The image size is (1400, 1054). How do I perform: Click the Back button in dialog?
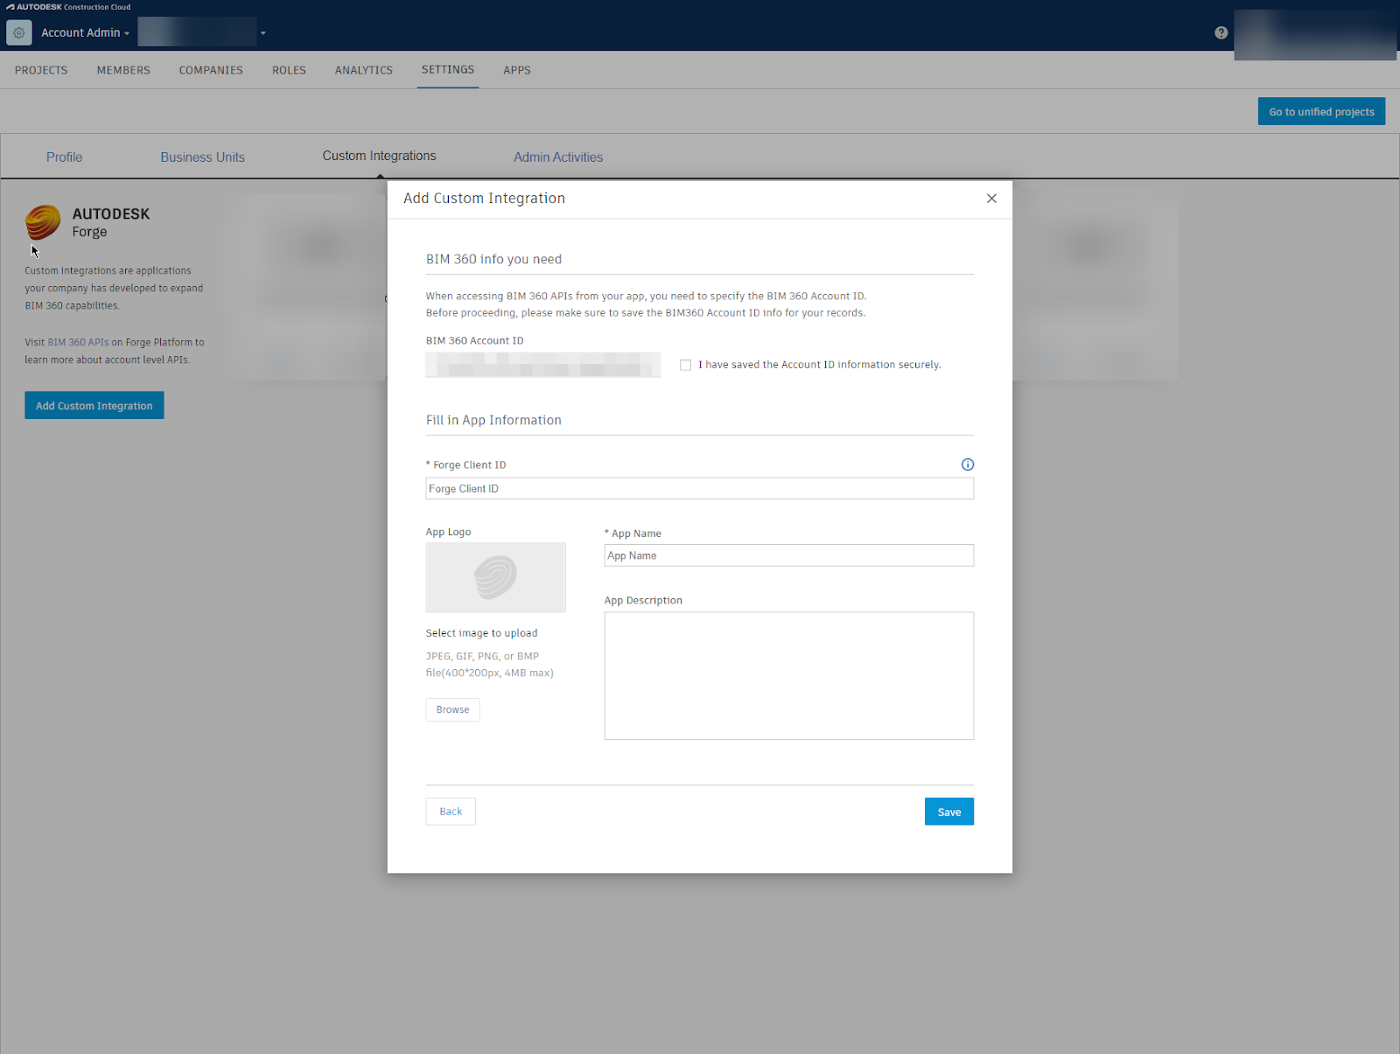pos(451,812)
